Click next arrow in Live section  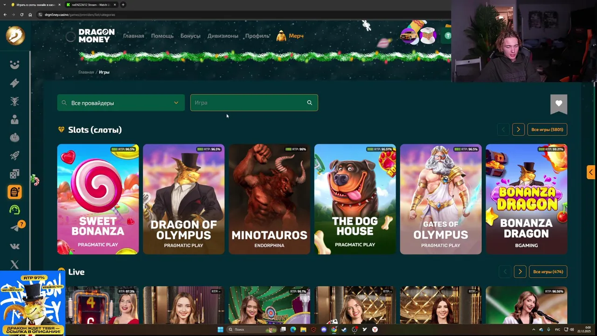(x=520, y=272)
